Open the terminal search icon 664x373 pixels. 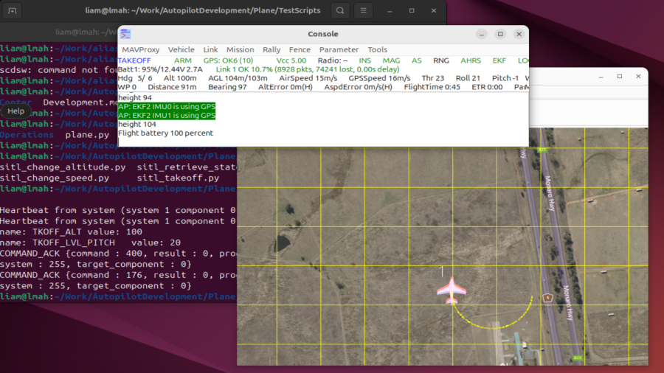click(340, 10)
